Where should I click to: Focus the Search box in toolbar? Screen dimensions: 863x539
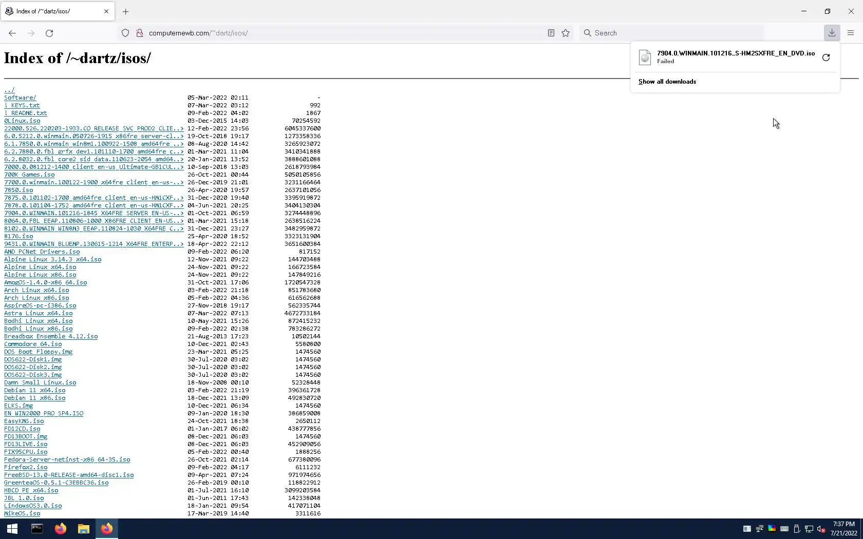point(673,33)
